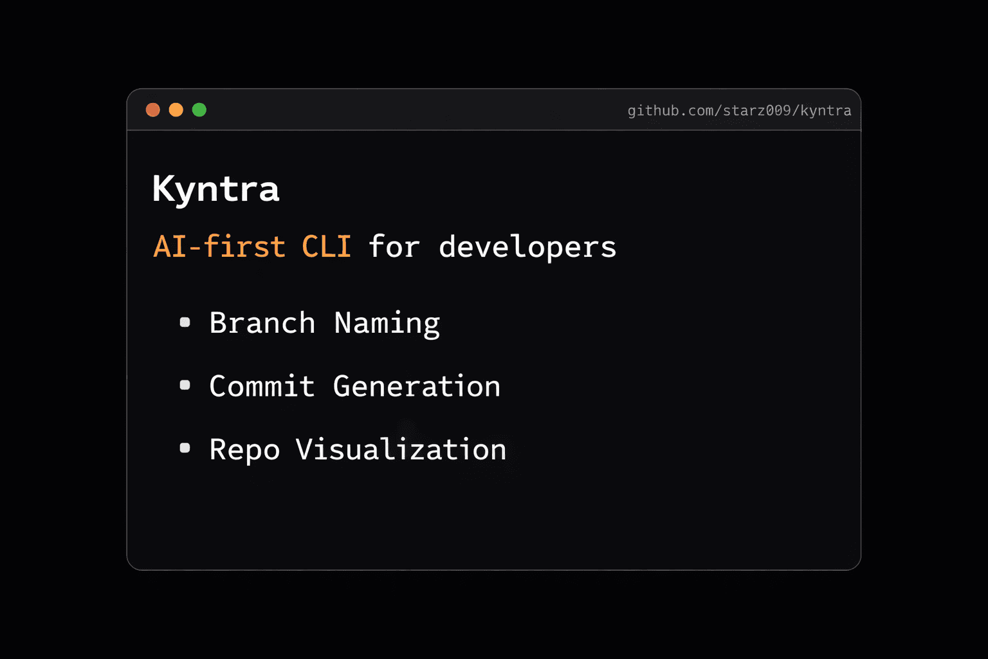Click the Kyntra repository heading

(215, 189)
